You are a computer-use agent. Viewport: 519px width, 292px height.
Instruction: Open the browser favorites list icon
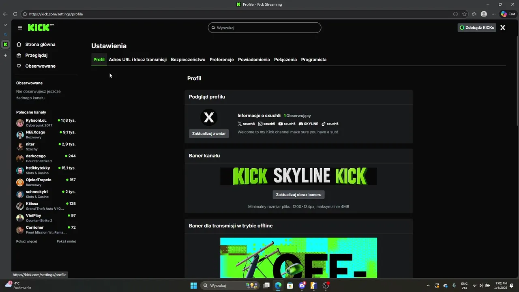coord(474,14)
